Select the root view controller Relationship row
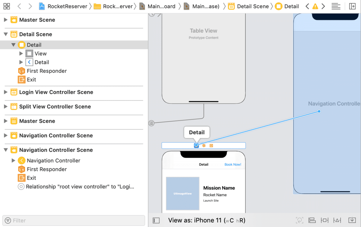The image size is (361, 227). point(74,187)
